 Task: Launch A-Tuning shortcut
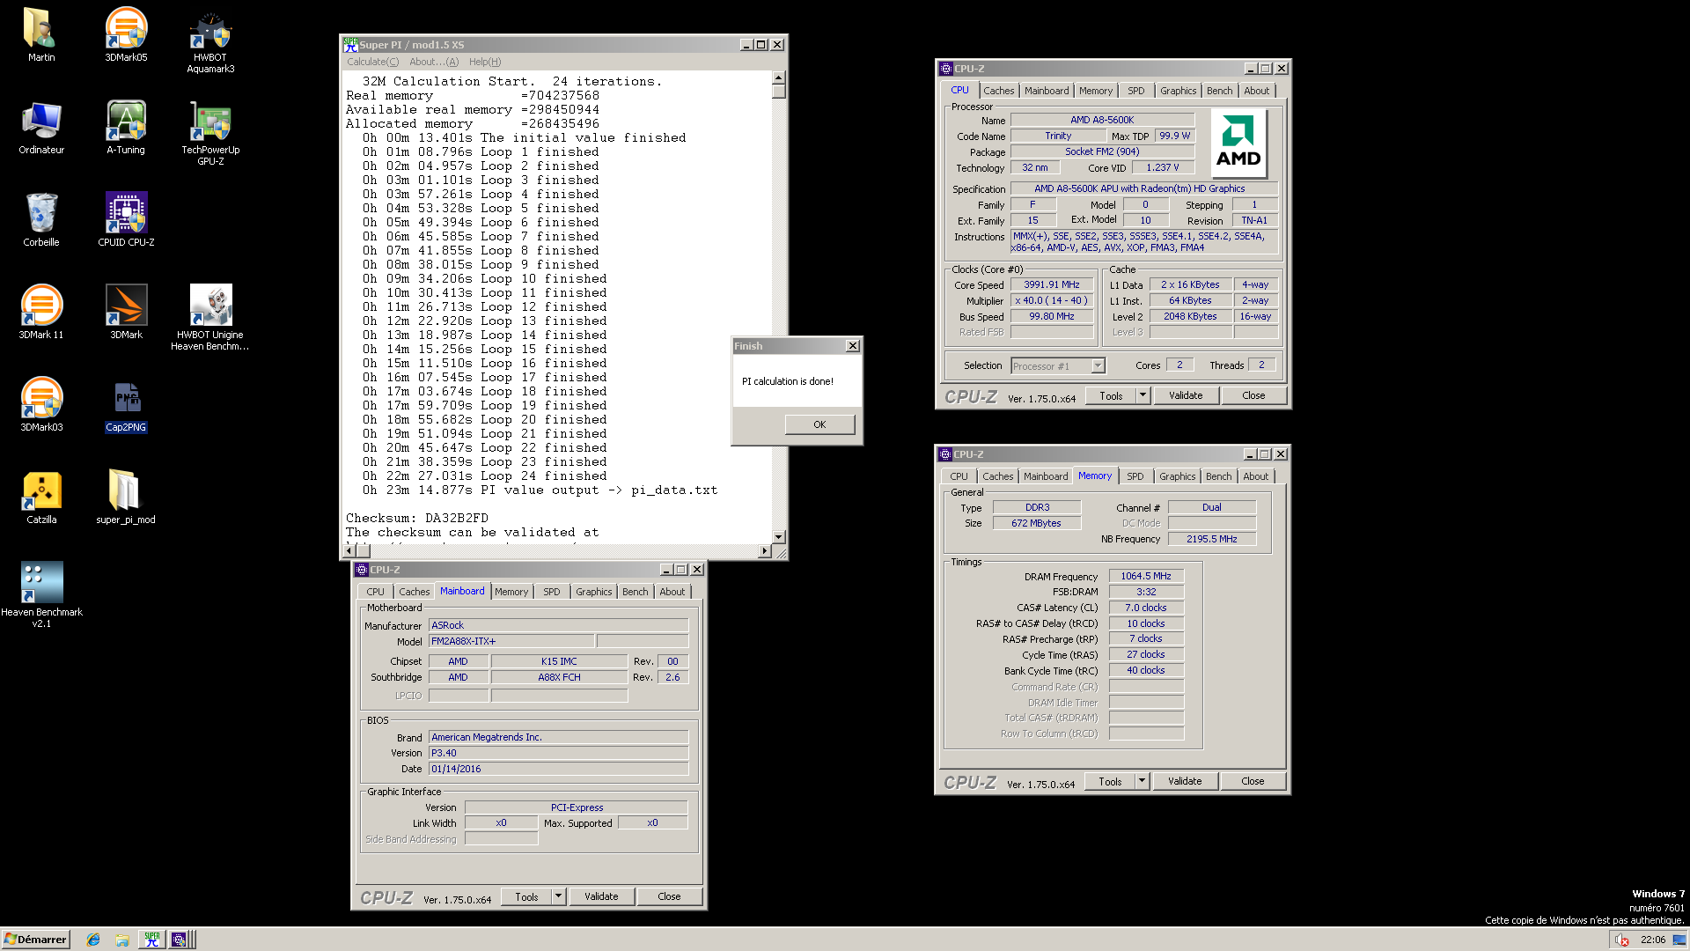(x=126, y=128)
